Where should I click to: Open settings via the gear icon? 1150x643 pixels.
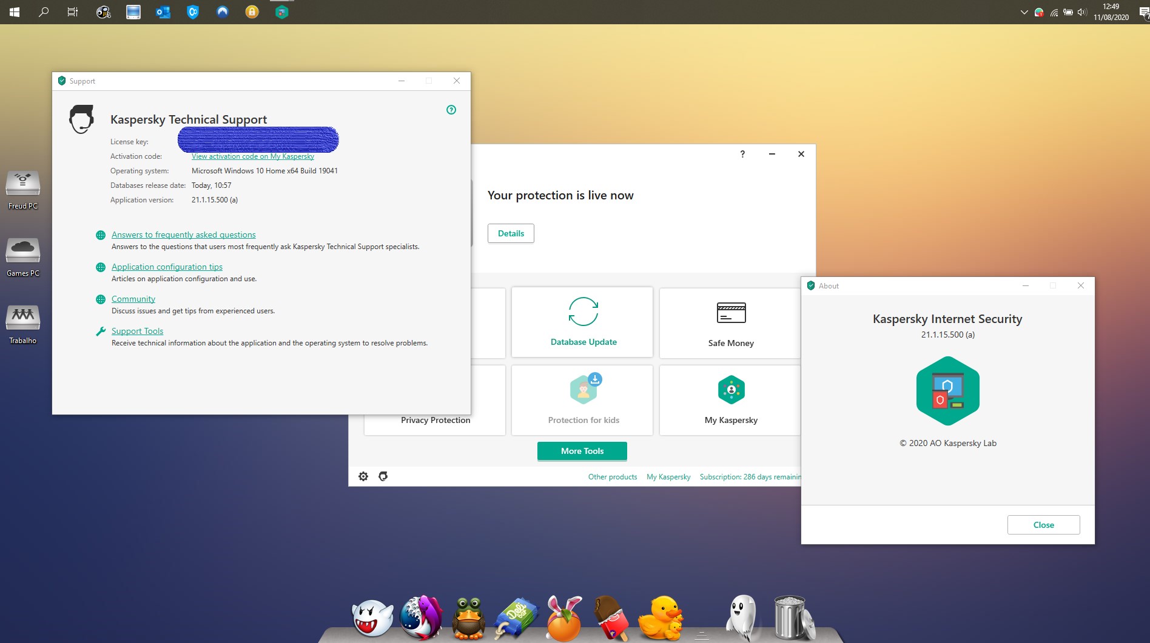(363, 476)
